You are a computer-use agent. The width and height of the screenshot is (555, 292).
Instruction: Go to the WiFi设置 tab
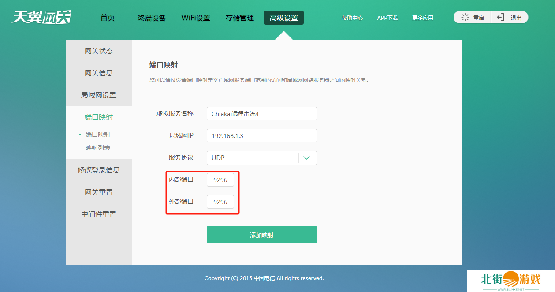(x=196, y=18)
